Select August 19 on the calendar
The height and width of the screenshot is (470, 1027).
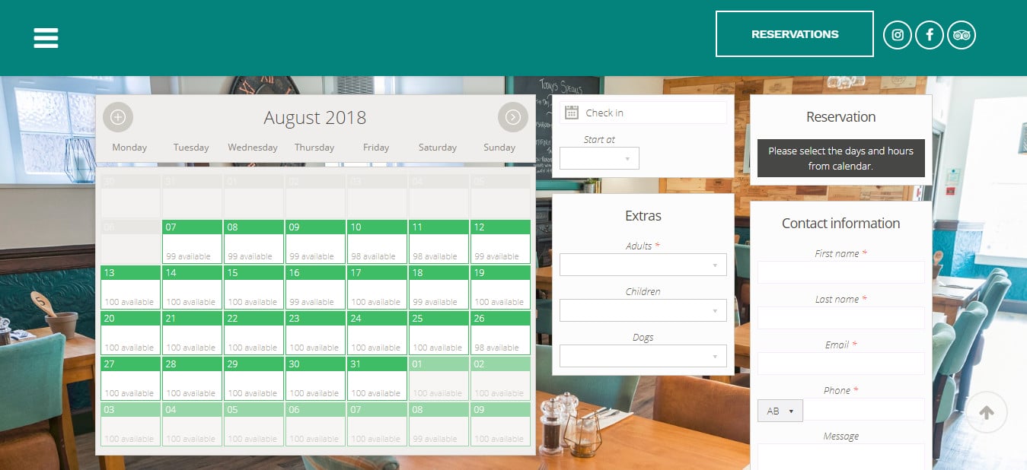pos(500,287)
